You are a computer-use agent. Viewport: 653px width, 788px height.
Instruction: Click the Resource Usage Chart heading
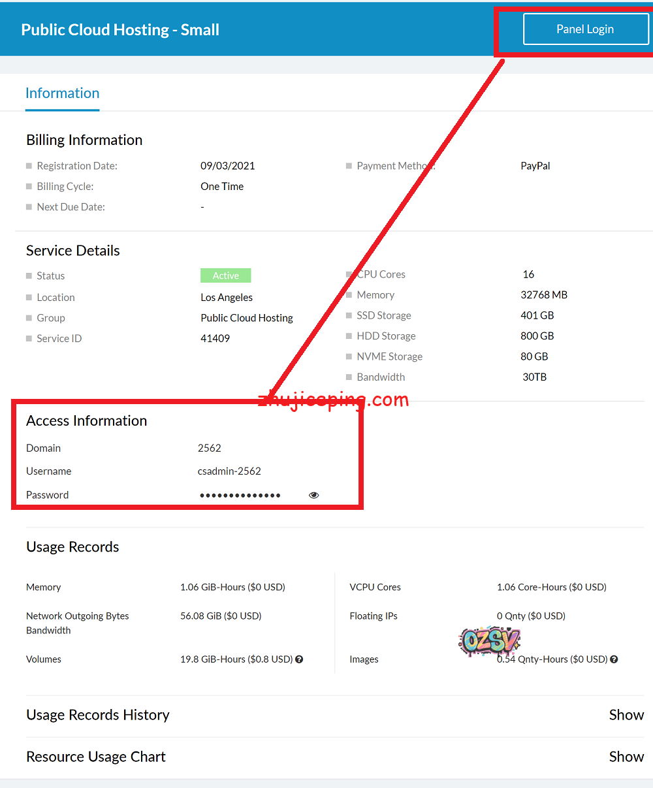96,757
